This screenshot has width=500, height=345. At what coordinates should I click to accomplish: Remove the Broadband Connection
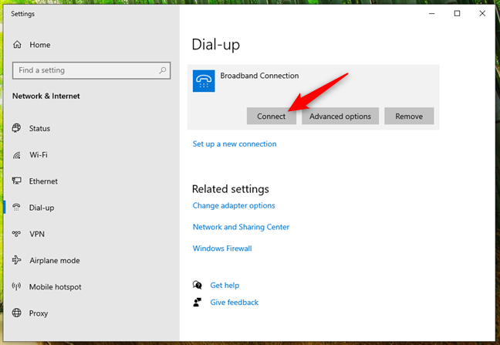tap(409, 116)
